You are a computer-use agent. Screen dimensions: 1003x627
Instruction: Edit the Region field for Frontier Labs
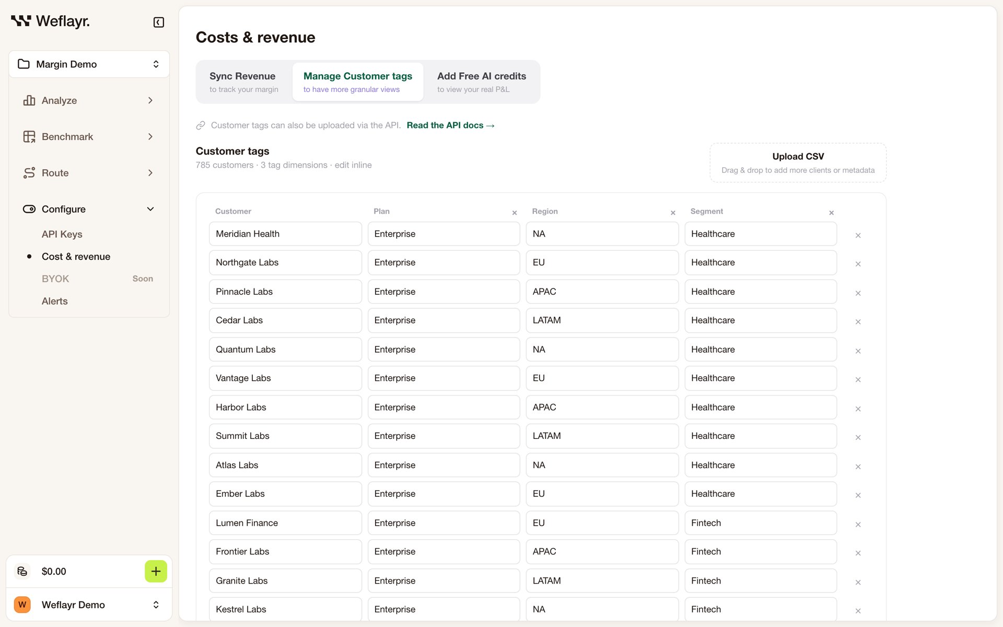click(x=602, y=552)
